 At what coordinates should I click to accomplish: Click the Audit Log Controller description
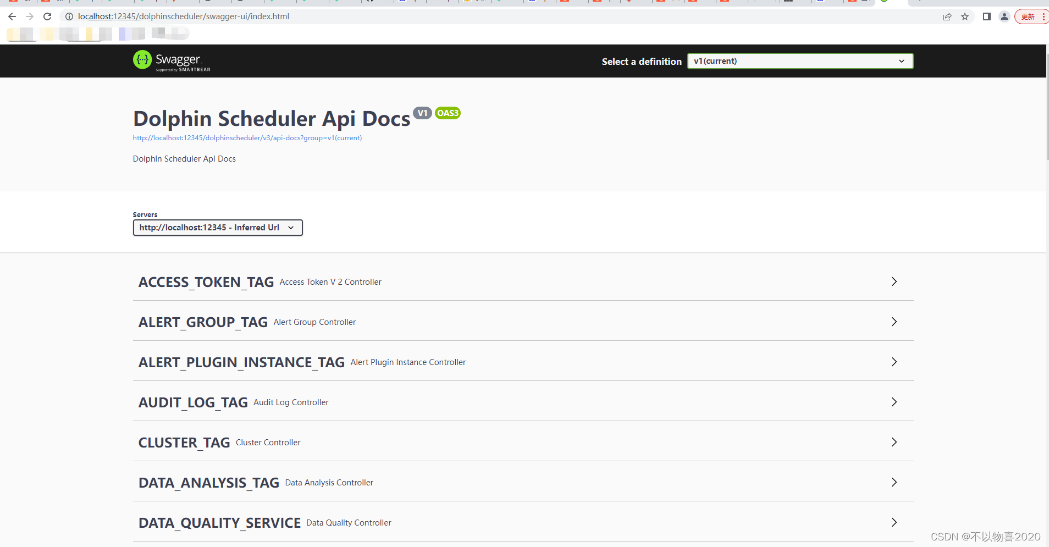[291, 402]
